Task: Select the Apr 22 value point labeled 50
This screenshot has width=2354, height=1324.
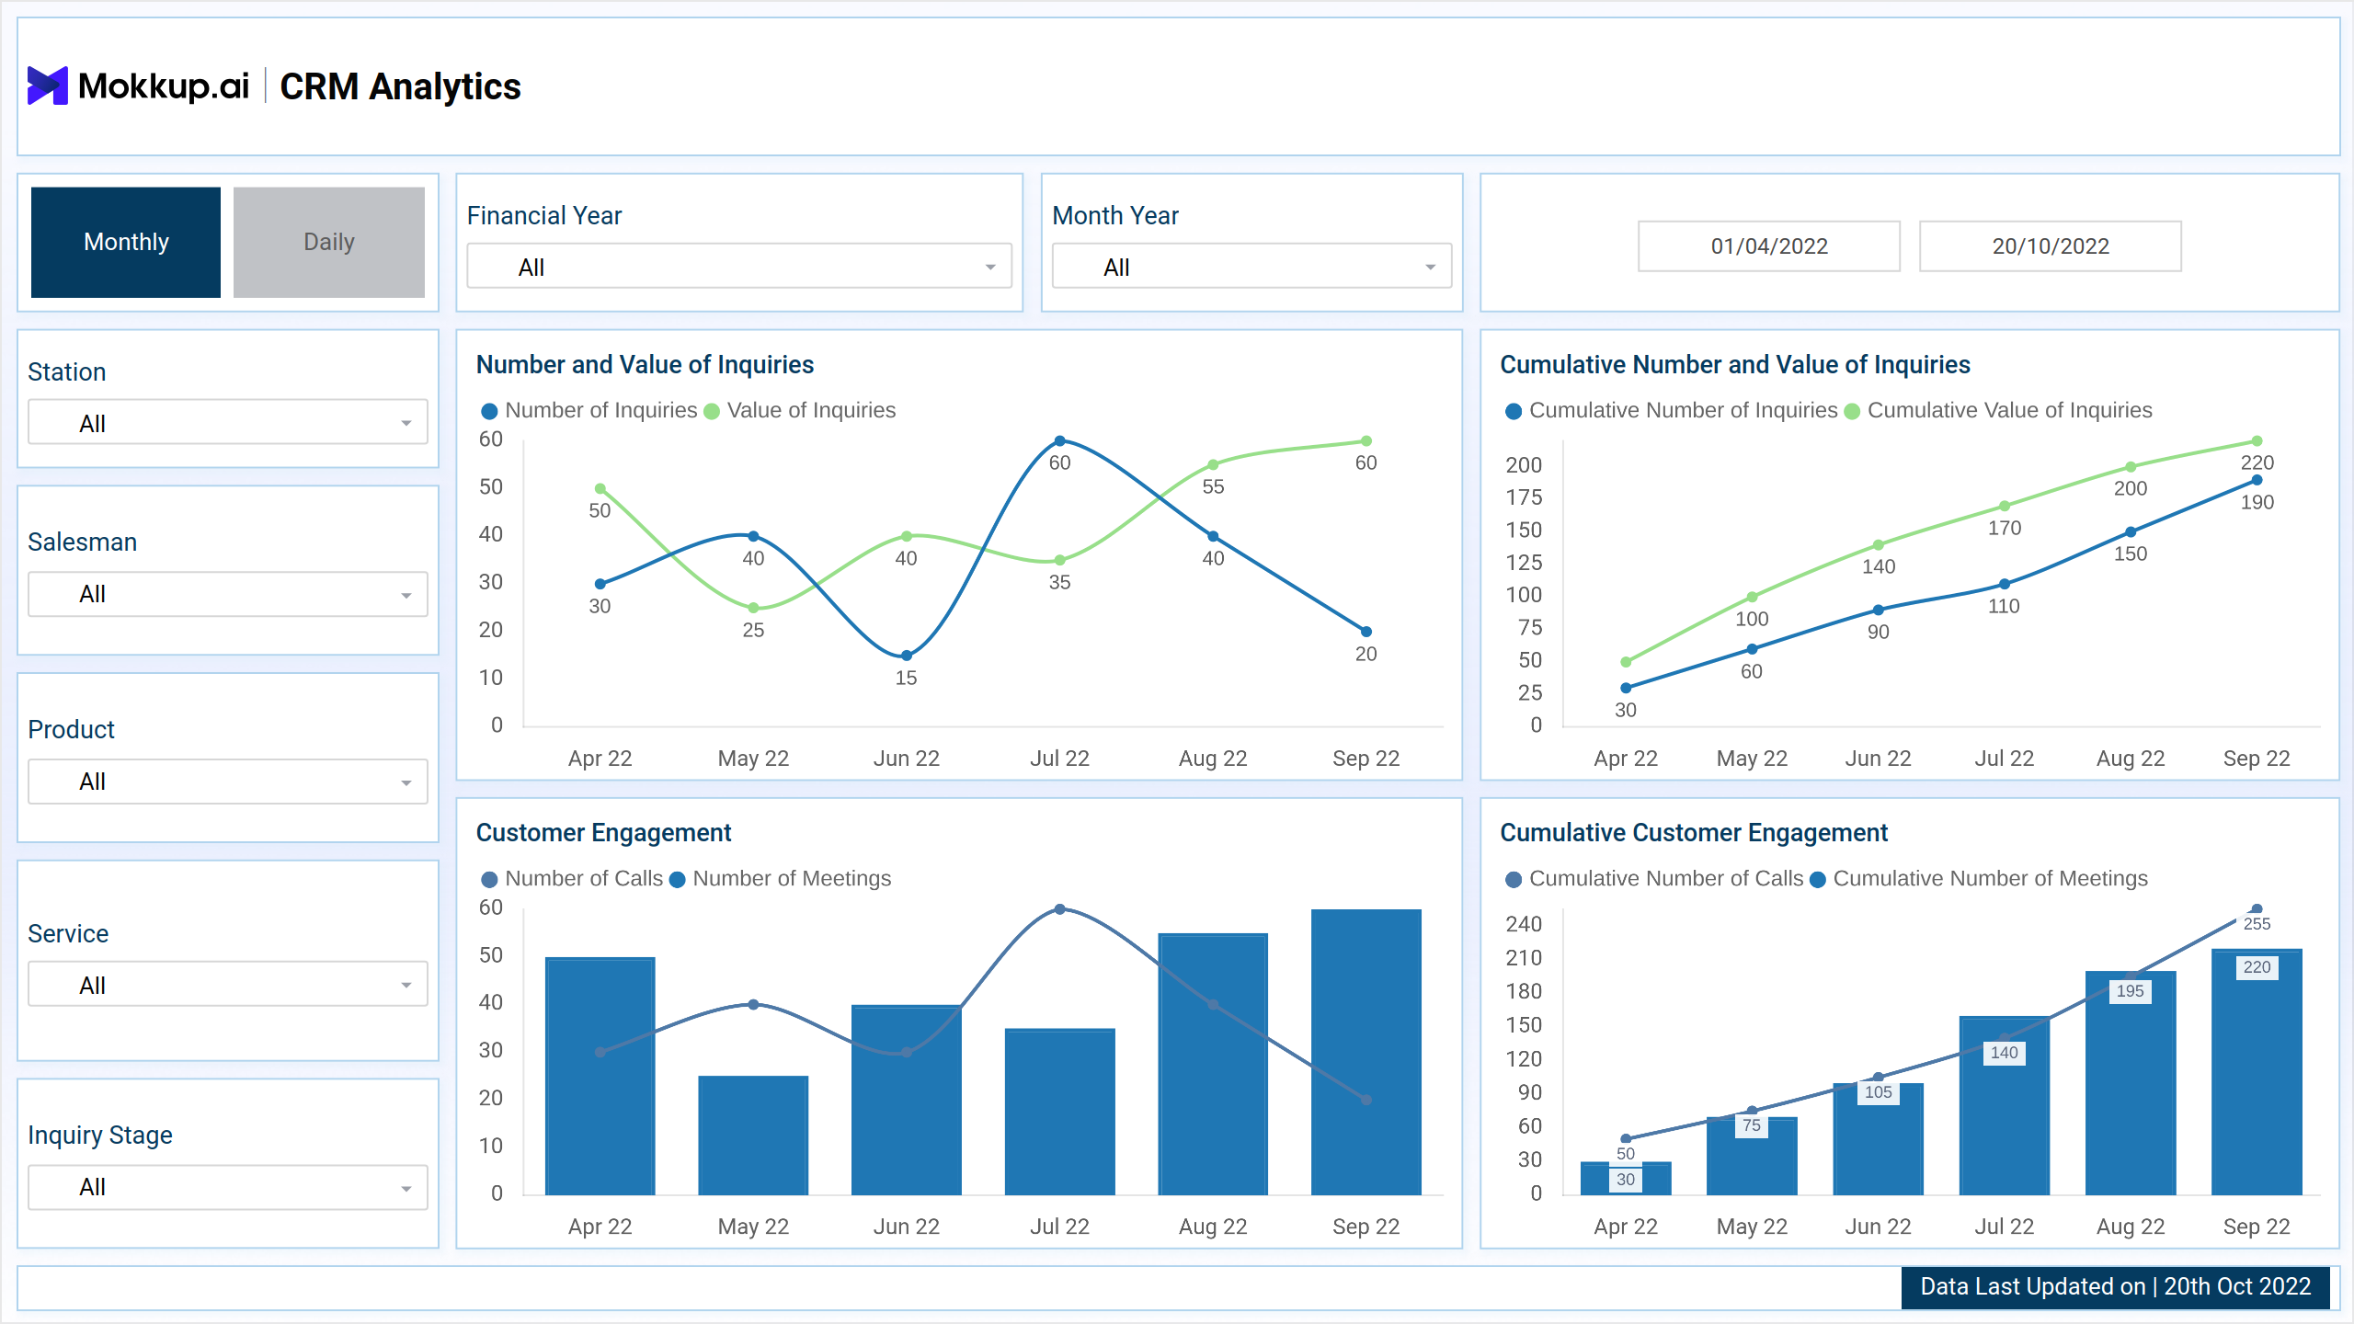Action: point(600,489)
